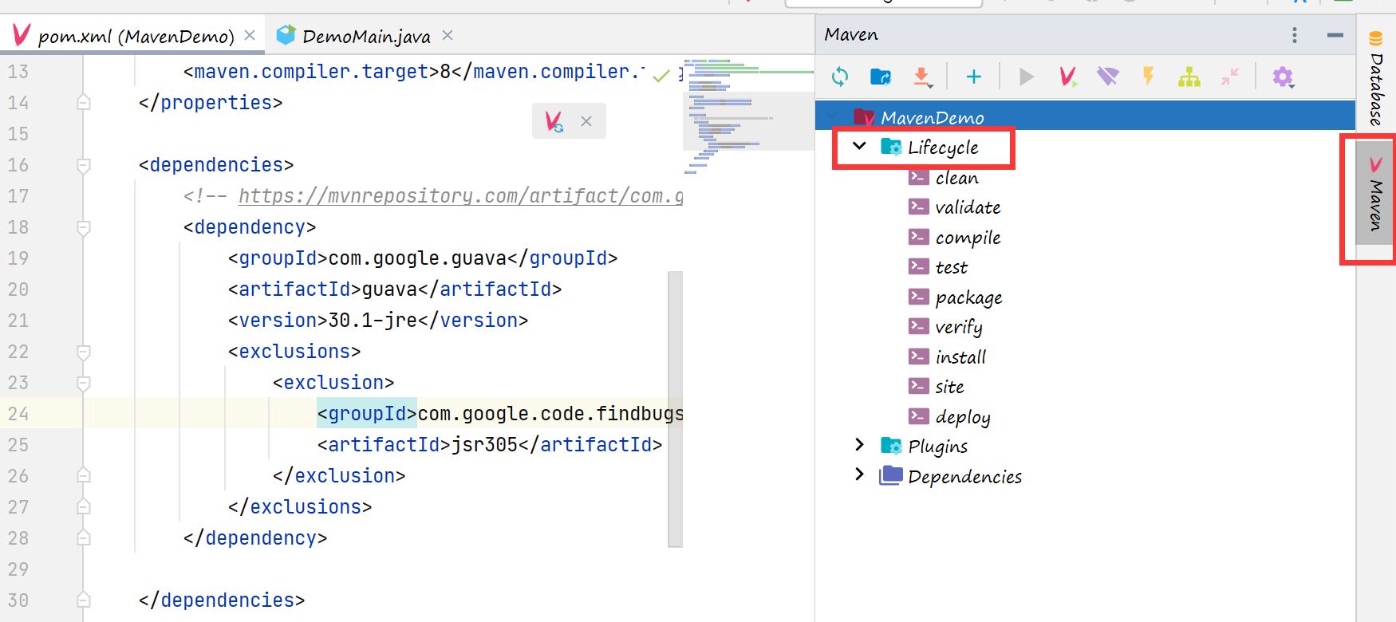This screenshot has width=1396, height=622.
Task: Place cursor in guava artifactId text
Action: [390, 289]
